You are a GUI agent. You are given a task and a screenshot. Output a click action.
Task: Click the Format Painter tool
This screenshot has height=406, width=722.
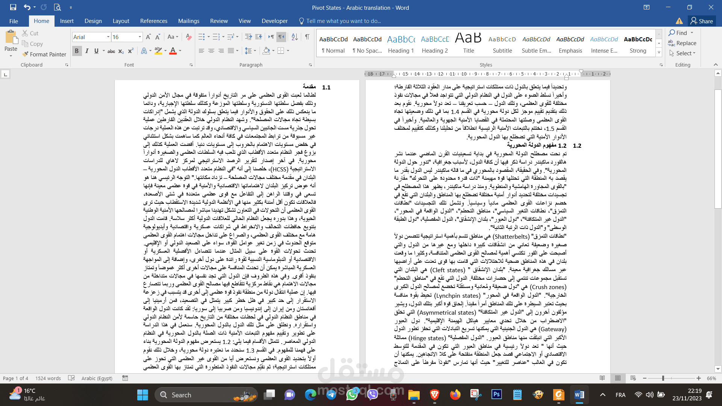44,54
